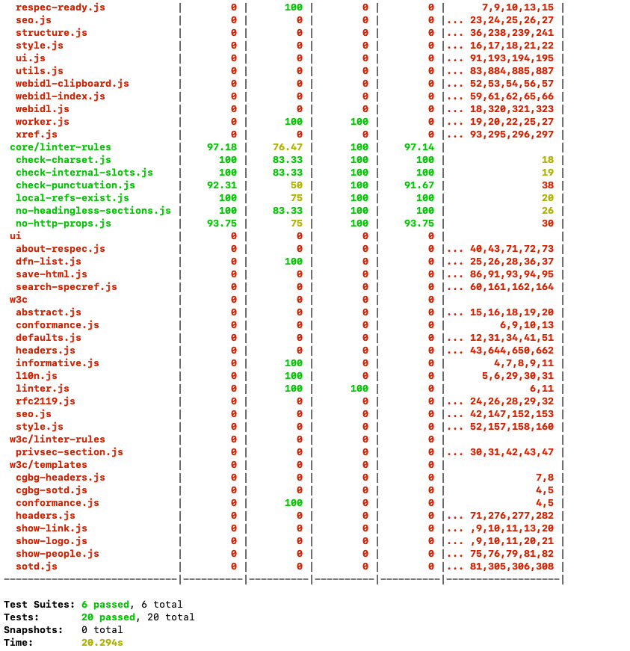Click informative.js file name
630x651 pixels.
[58, 363]
